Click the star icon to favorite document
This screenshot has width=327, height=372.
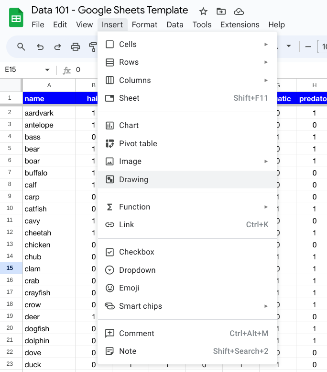(203, 12)
